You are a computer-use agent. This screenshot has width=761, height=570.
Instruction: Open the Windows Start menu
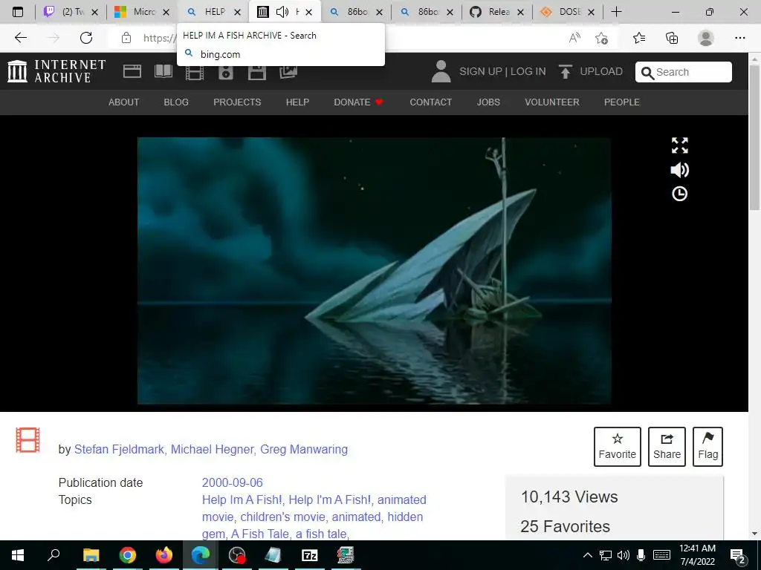tap(18, 555)
